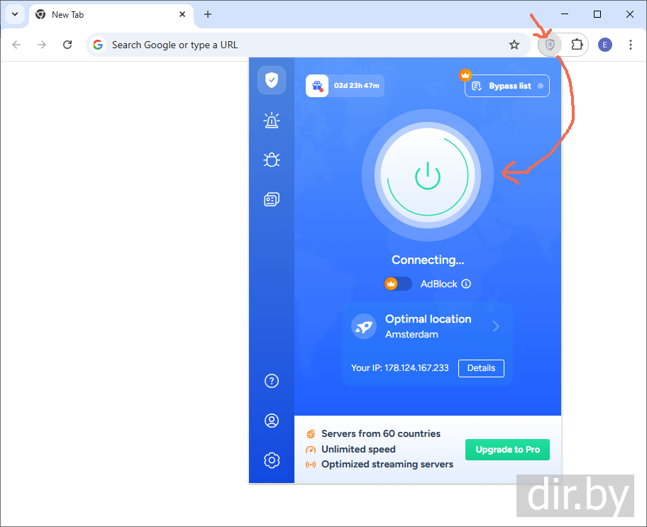Minimize the Chrome window

coord(565,14)
